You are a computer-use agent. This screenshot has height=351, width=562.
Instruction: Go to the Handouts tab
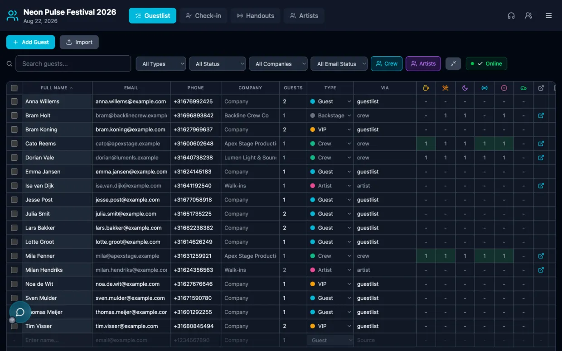pos(256,15)
